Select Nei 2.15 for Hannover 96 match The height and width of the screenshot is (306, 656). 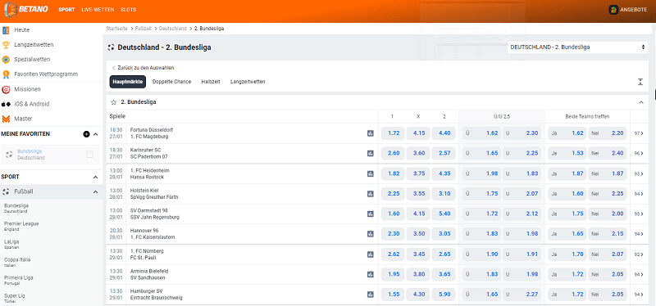click(608, 234)
